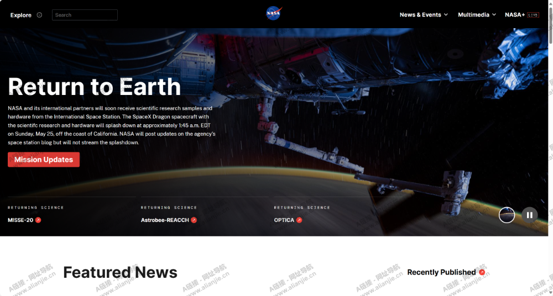The width and height of the screenshot is (553, 296).
Task: Pause the hero slideshow
Action: (x=529, y=215)
